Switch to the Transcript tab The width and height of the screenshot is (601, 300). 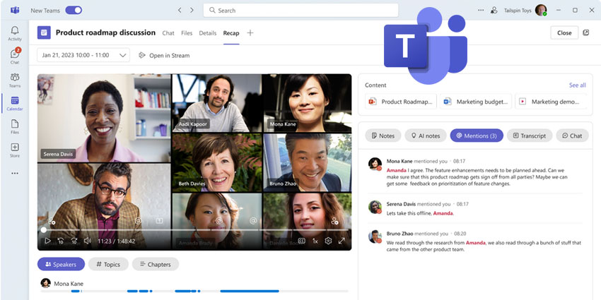pyautogui.click(x=528, y=136)
